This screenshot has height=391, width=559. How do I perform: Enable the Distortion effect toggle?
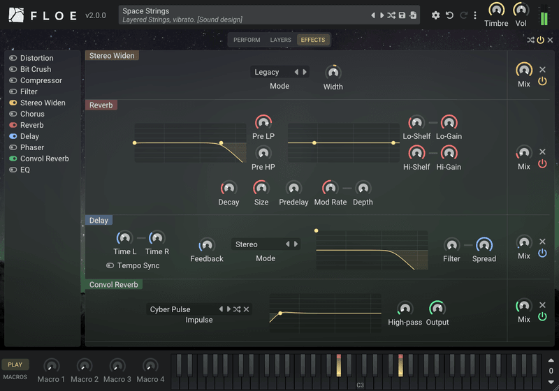[13, 58]
